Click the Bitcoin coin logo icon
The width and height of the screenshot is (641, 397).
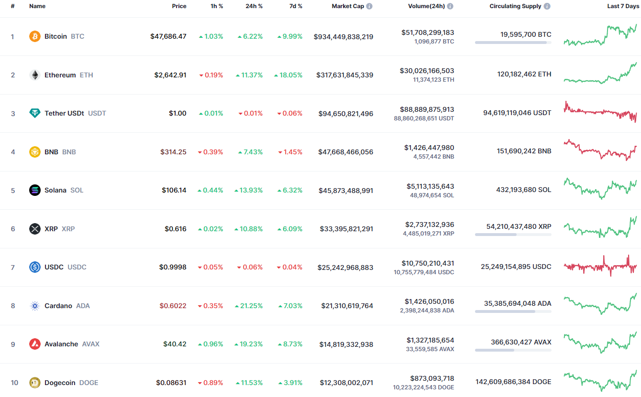(35, 36)
